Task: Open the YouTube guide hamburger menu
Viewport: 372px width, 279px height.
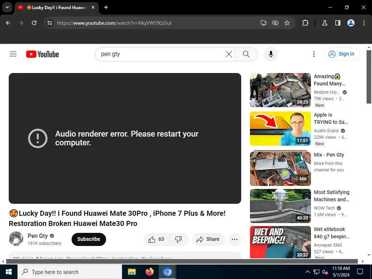Action: 13,54
